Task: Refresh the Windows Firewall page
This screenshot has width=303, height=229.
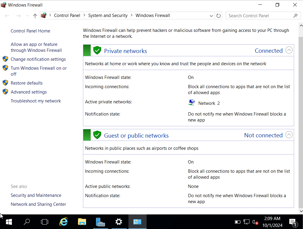Action: click(219, 16)
